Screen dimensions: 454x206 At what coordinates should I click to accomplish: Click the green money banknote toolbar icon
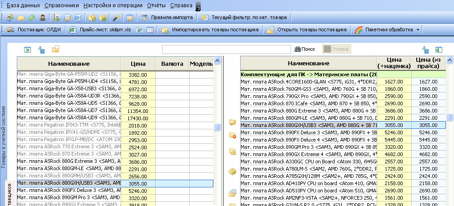click(32, 18)
